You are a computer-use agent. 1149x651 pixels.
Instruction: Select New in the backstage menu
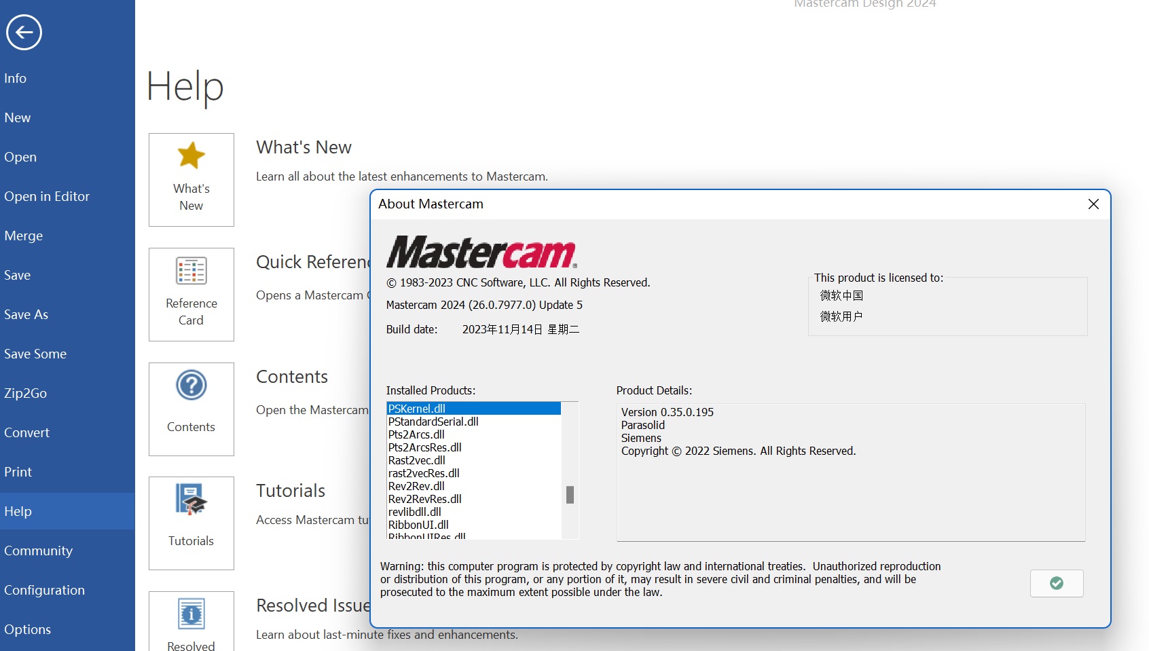68,117
